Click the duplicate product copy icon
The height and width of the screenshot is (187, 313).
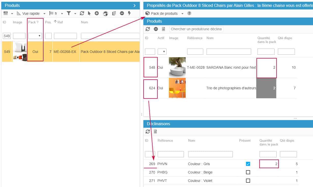tap(114, 13)
